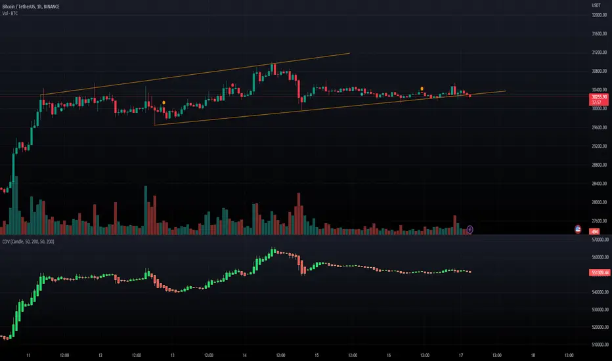Screen dimensions: 612x361
Task: Click date label 15 on time axis
Action: pos(317,356)
